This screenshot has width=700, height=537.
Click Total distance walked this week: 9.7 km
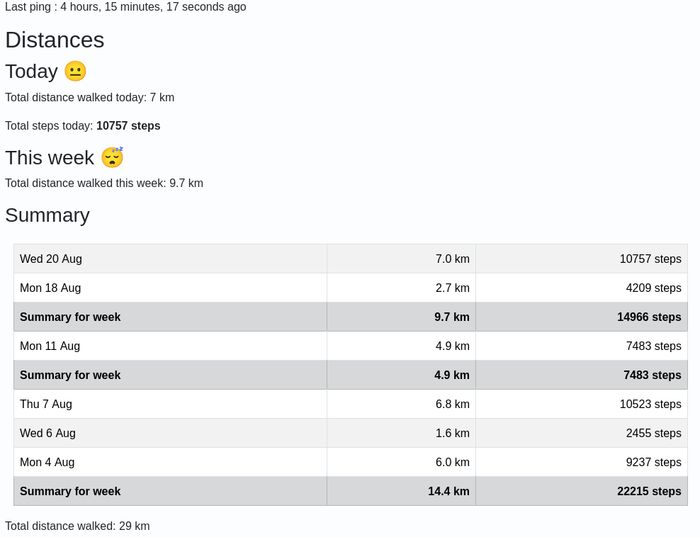click(x=104, y=183)
